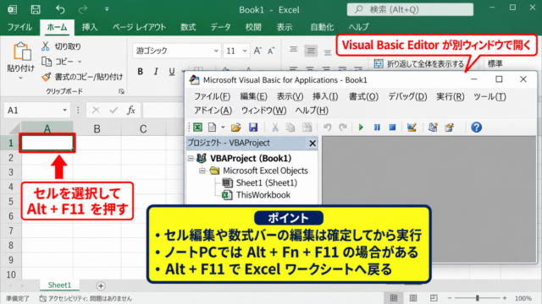Viewport: 542px width, 304px height.
Task: Decrease font size with small A icon
Action: [x=271, y=51]
